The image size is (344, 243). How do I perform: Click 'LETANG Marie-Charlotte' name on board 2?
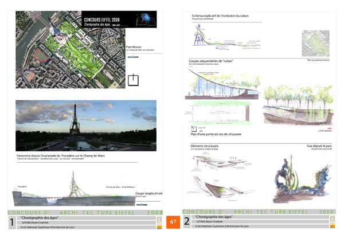tap(209, 221)
